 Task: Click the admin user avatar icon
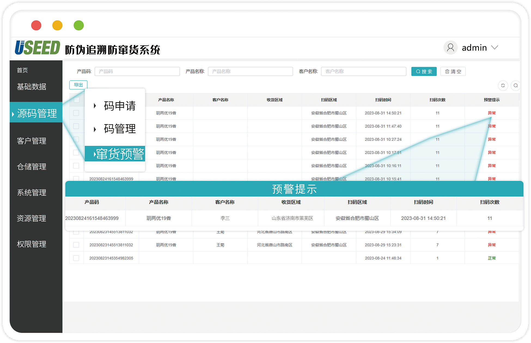click(450, 48)
